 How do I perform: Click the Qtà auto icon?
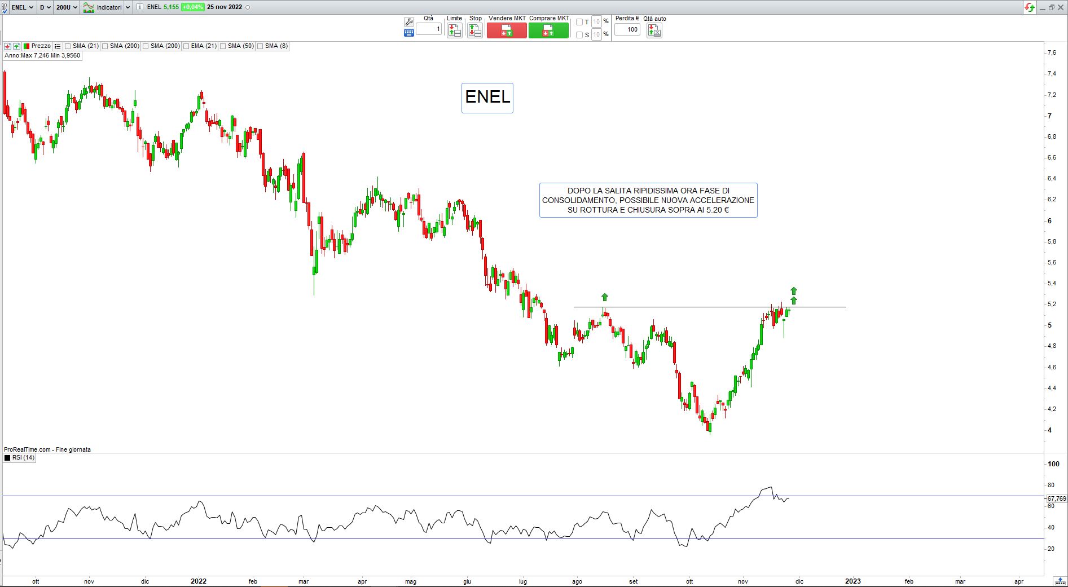tap(654, 30)
